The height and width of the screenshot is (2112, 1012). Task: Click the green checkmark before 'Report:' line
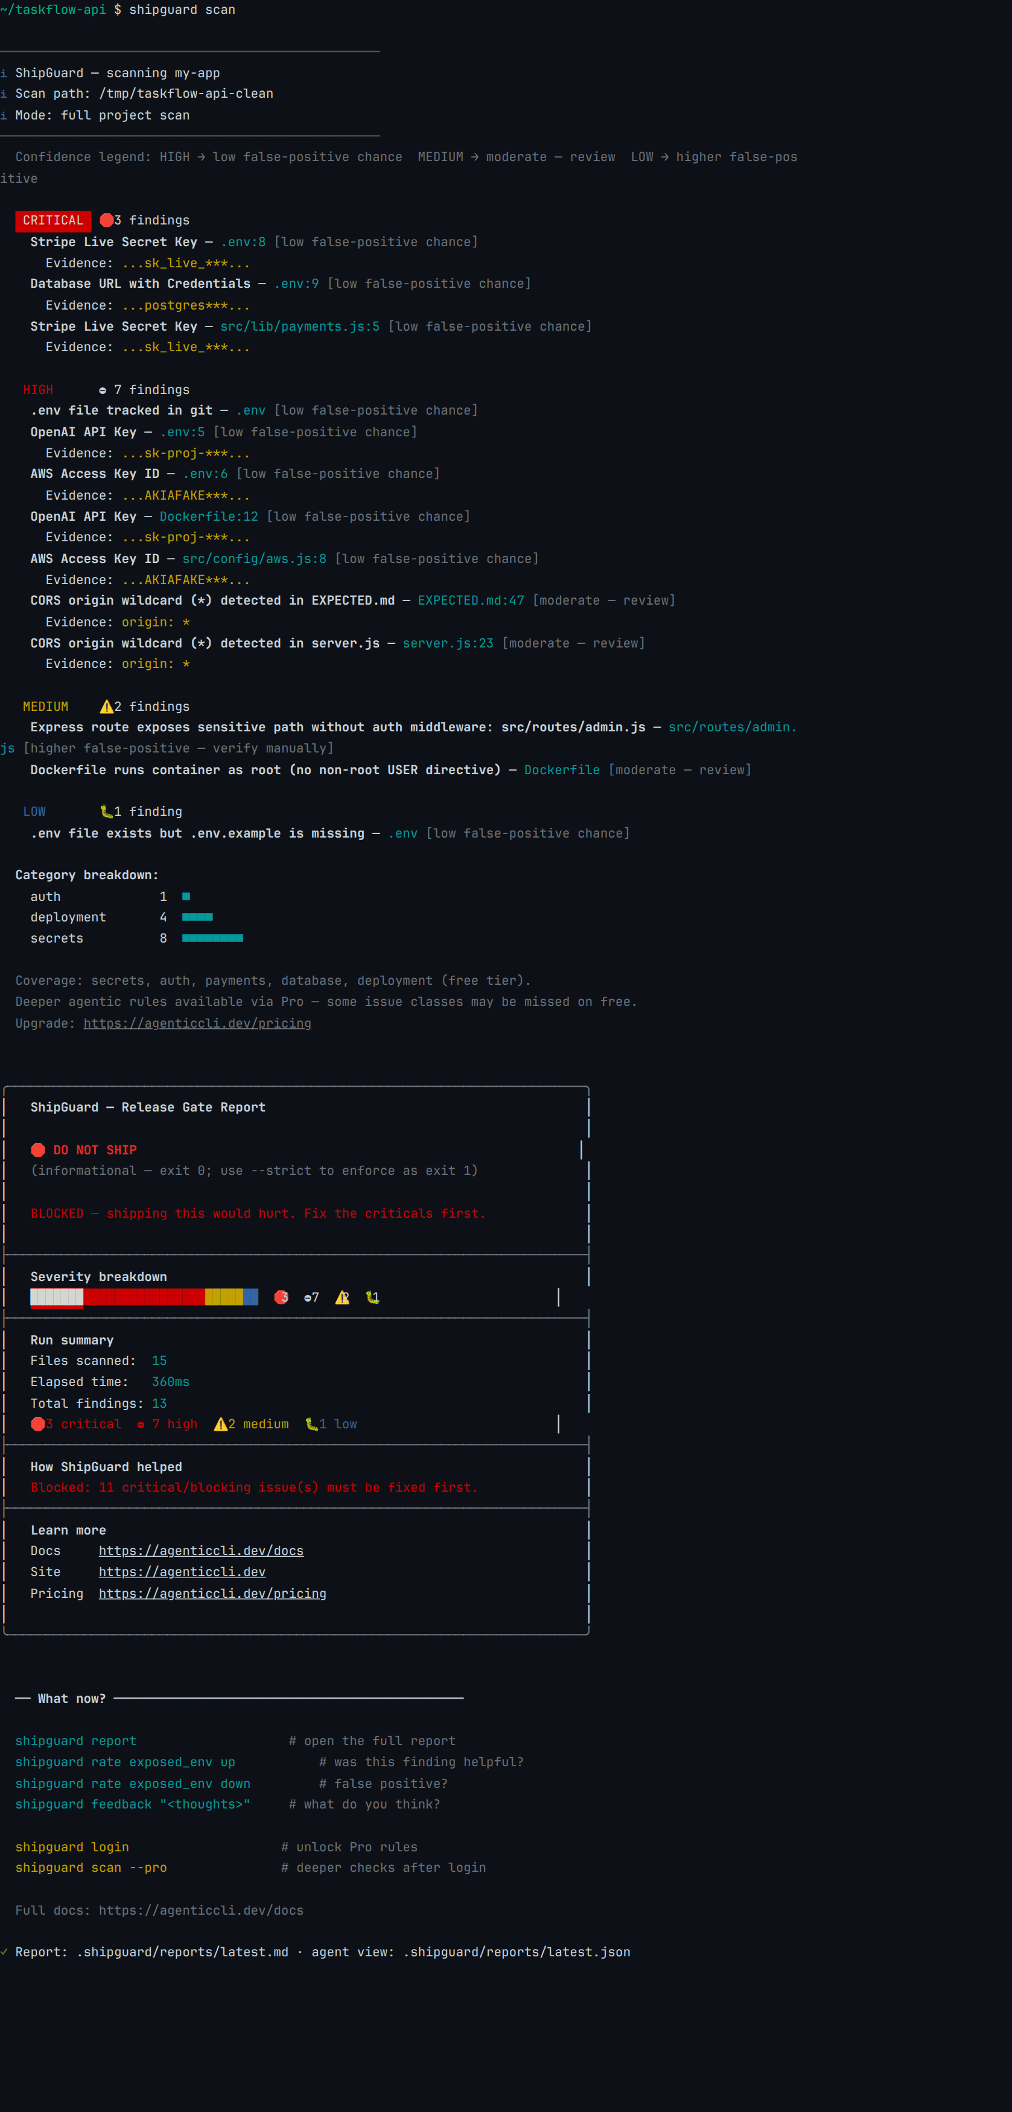pos(4,1951)
